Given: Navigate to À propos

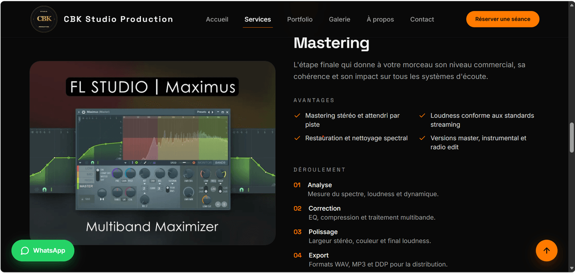Looking at the screenshot, I should [380, 20].
